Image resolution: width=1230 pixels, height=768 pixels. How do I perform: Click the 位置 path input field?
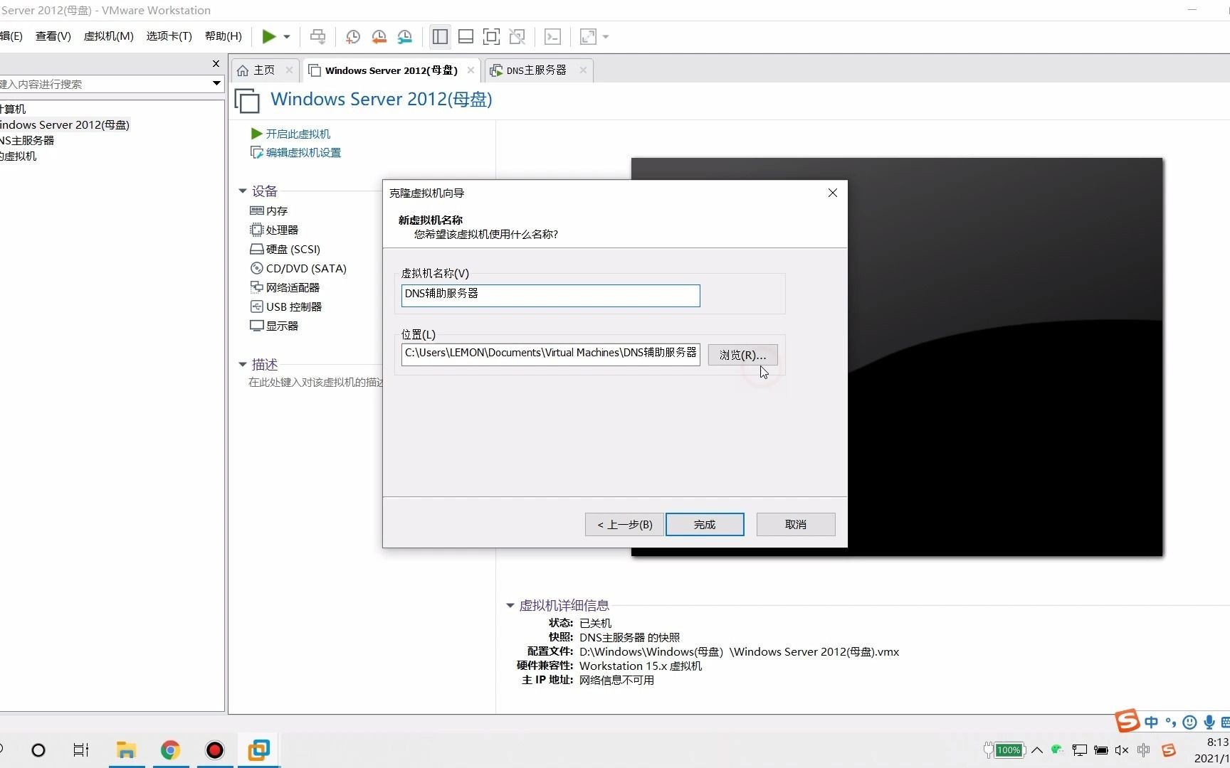point(550,354)
